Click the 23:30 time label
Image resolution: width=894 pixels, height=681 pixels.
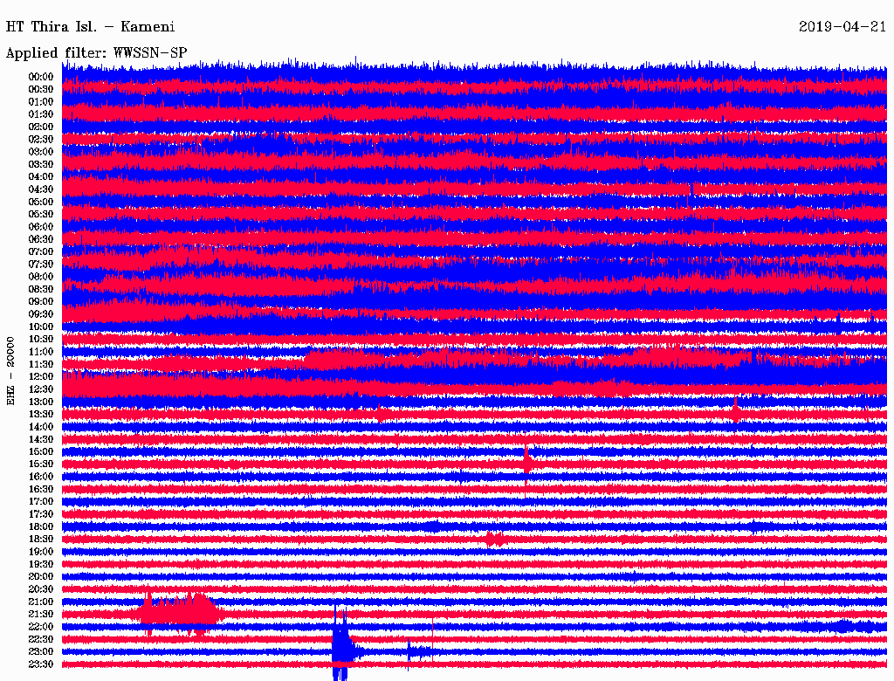tap(41, 664)
